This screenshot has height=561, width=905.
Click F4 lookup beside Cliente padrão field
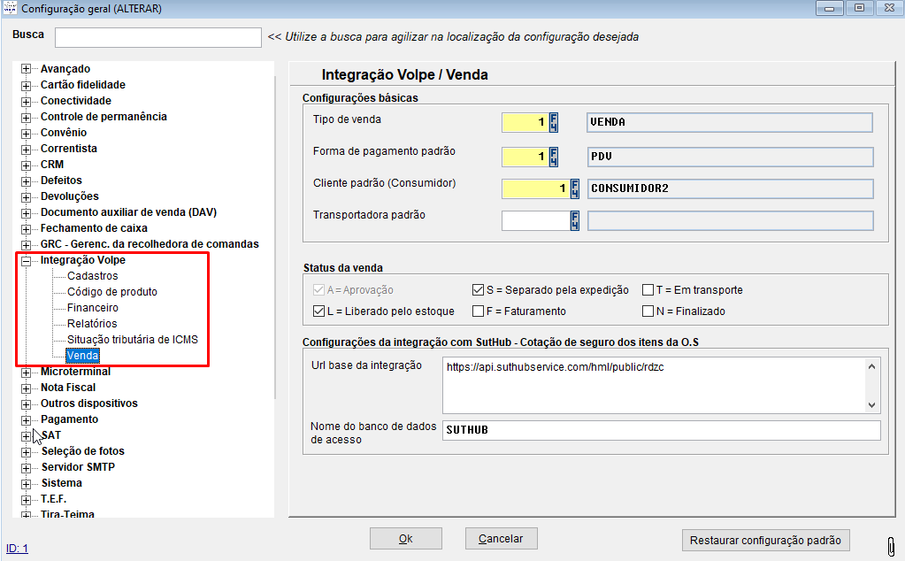pos(575,188)
